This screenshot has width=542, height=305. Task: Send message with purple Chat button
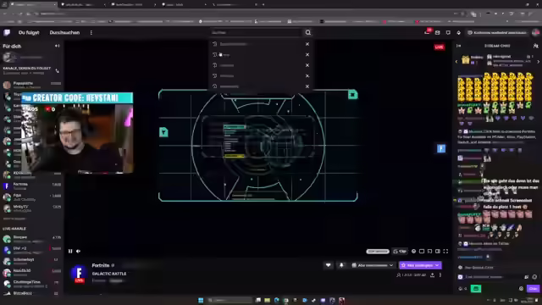[533, 288]
